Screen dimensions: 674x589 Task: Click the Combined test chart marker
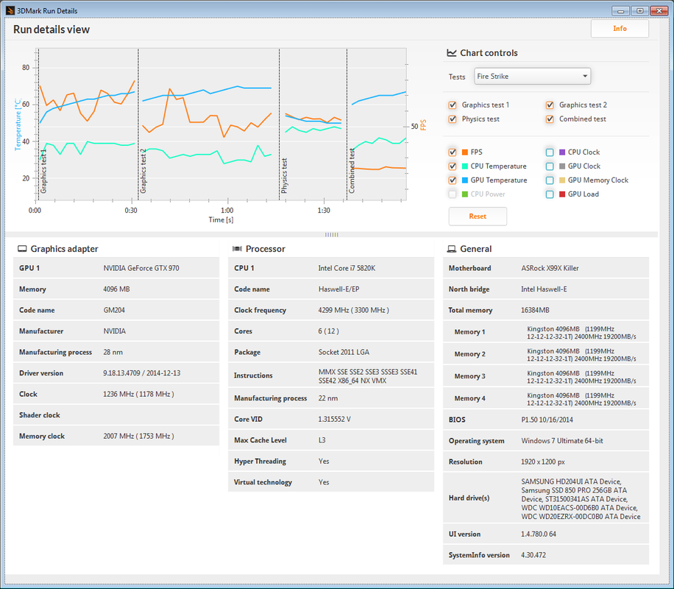coord(352,171)
